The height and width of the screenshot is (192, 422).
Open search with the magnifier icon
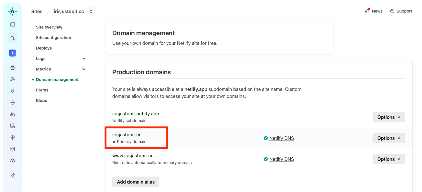[x=13, y=38]
